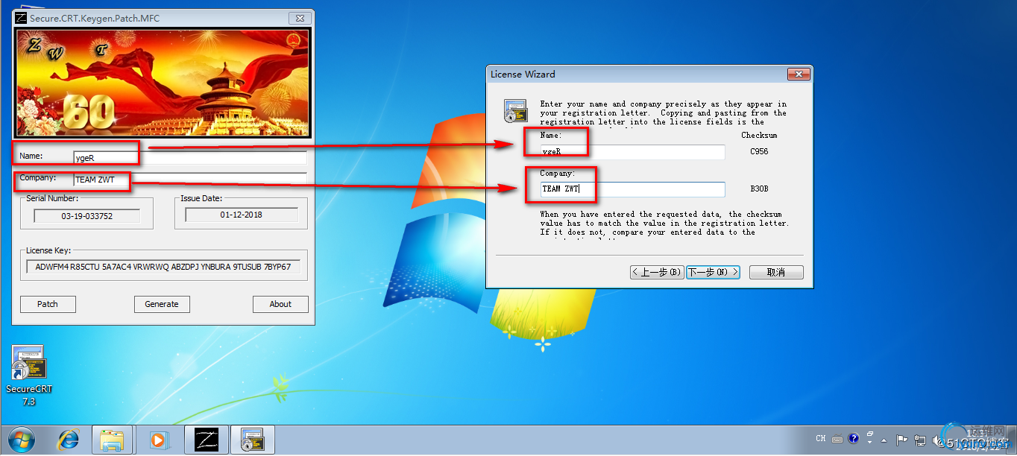Click the network tray icon
The height and width of the screenshot is (456, 1017).
[x=921, y=440]
